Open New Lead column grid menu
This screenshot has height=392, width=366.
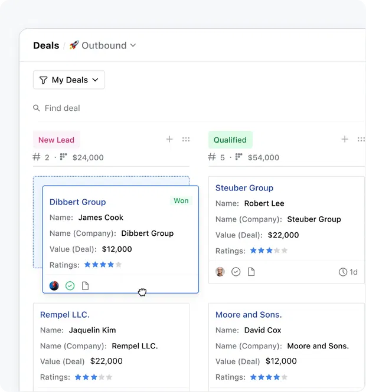[x=186, y=139]
